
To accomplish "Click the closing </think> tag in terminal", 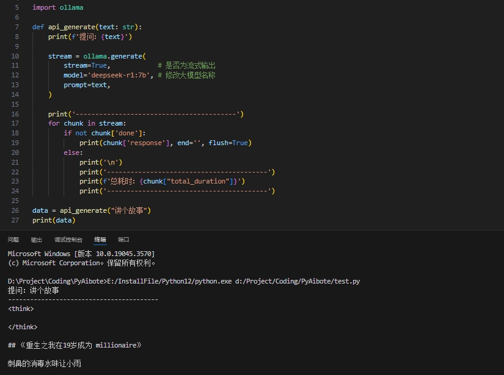I will tap(23, 327).
